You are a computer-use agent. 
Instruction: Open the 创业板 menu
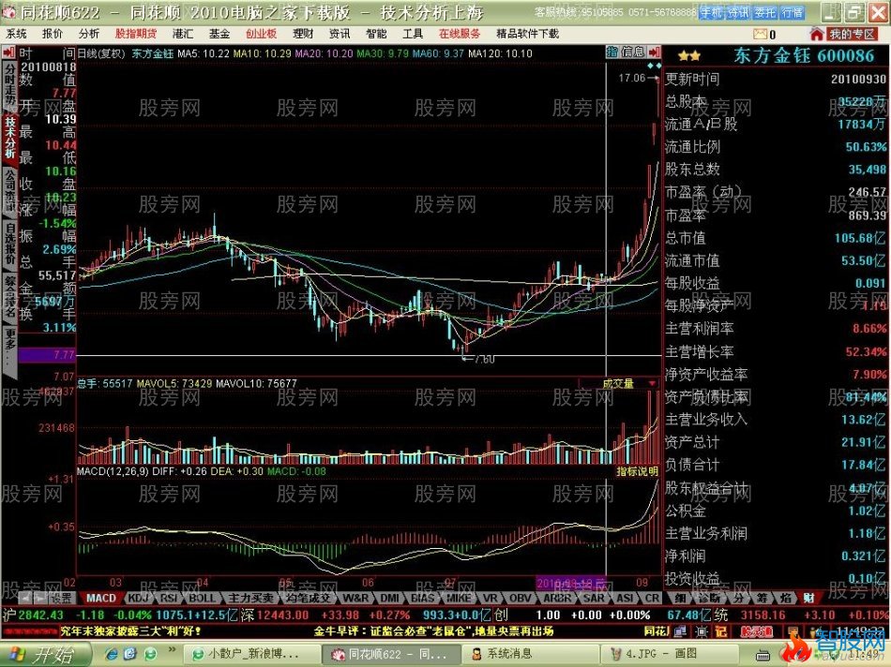tap(261, 34)
